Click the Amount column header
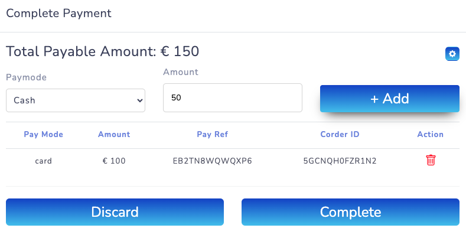The width and height of the screenshot is (466, 241). coord(114,135)
